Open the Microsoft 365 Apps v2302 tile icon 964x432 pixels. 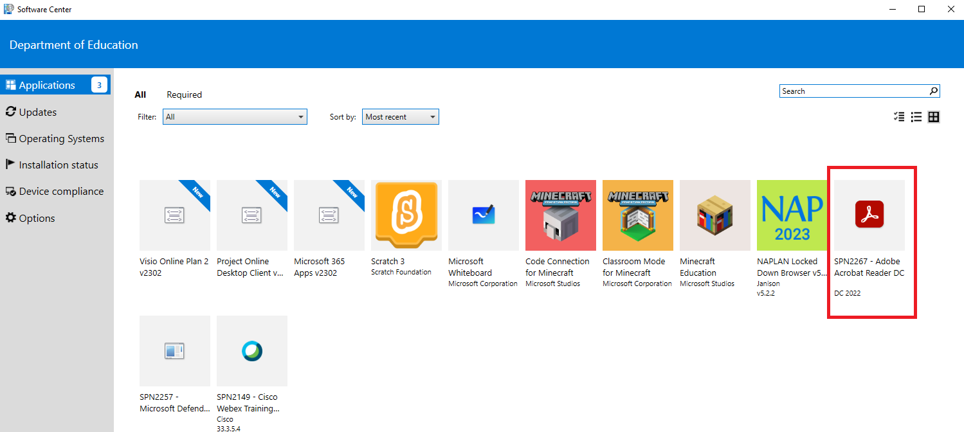(x=329, y=215)
